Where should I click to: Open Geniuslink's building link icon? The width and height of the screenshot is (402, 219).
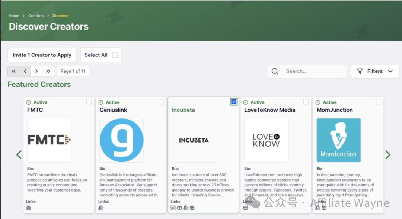101,208
